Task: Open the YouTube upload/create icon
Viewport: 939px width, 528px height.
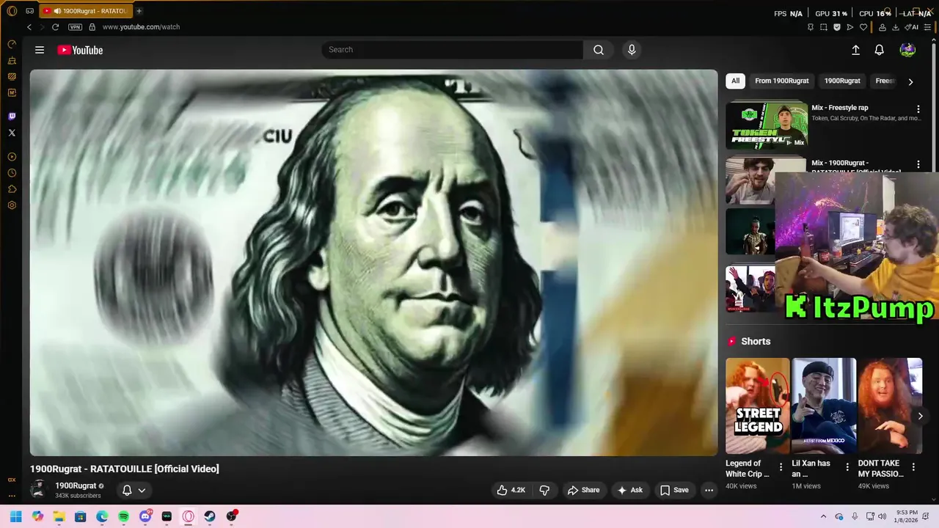Action: pyautogui.click(x=855, y=50)
